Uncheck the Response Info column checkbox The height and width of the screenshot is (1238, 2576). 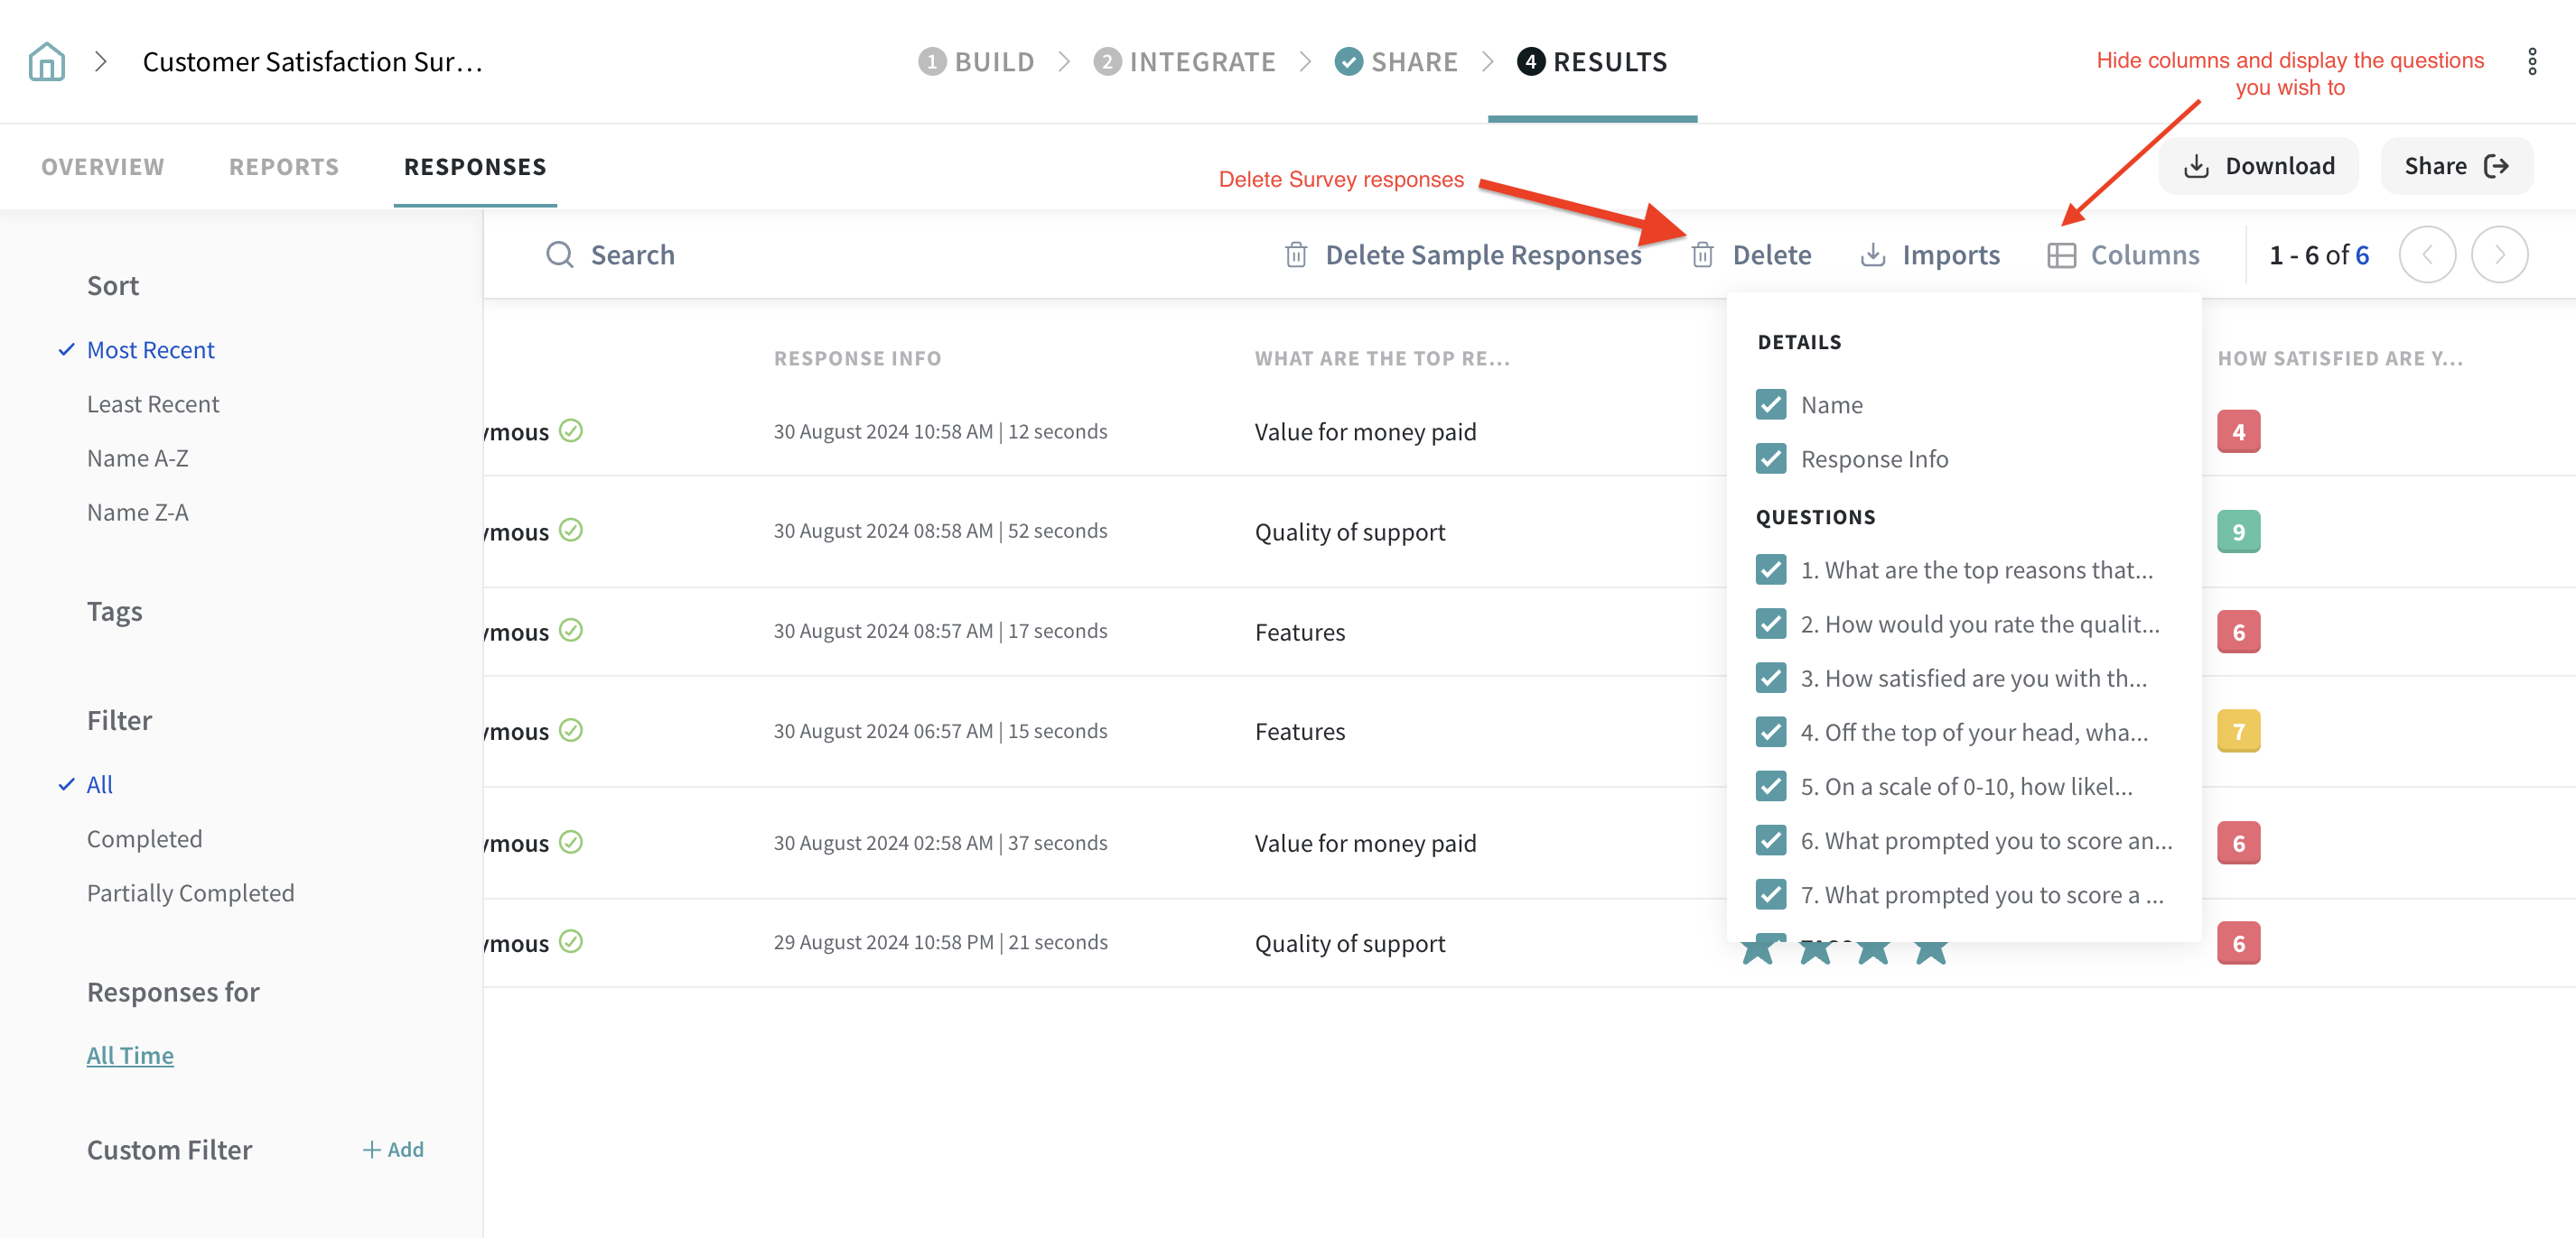[x=1770, y=458]
